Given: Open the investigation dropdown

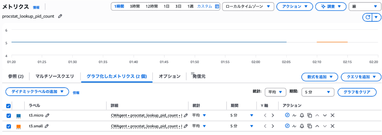Looking at the screenshot, I should (331, 7).
